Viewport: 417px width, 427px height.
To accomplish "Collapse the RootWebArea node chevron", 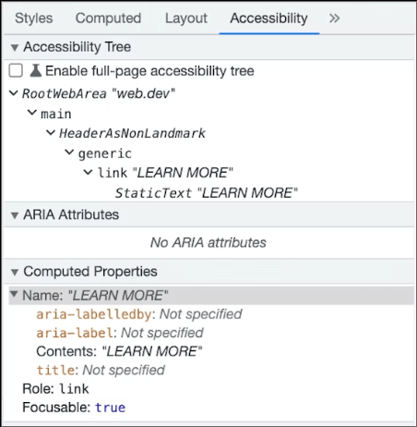I will point(14,92).
